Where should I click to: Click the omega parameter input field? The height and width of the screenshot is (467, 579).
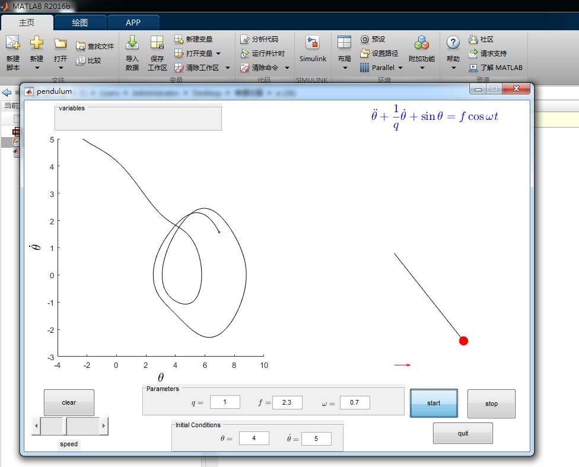355,402
